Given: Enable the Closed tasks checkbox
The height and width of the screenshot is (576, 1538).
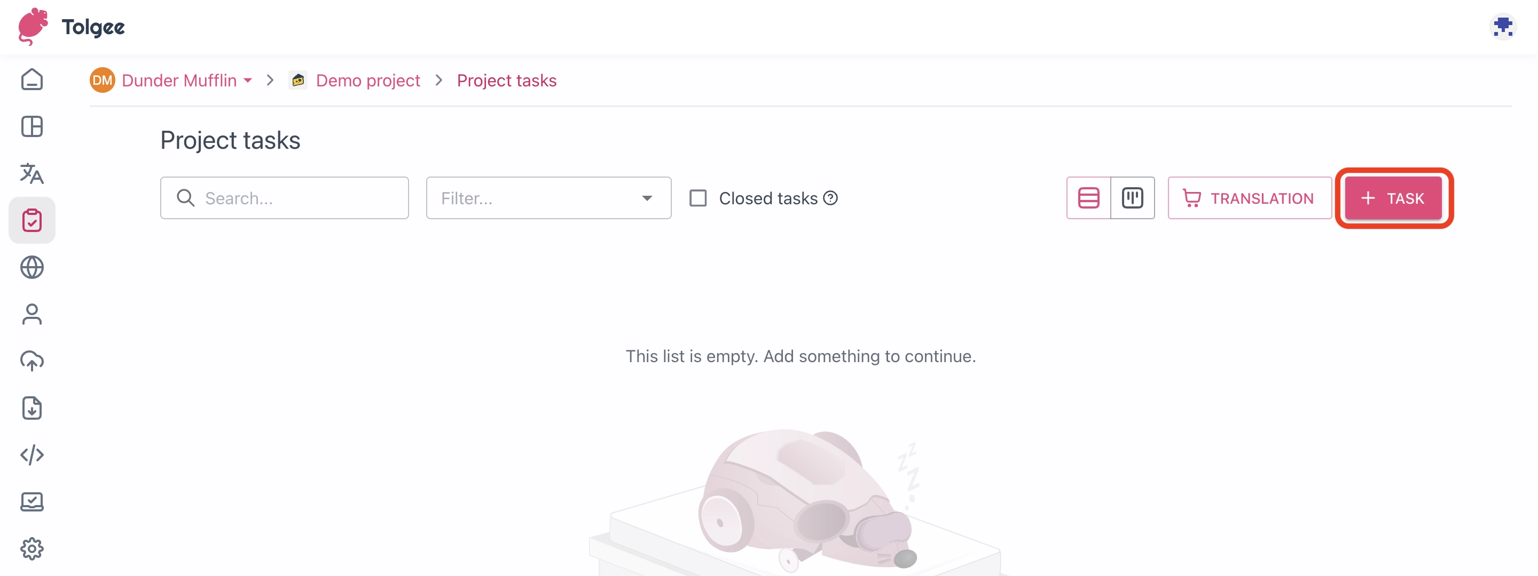Looking at the screenshot, I should (697, 197).
